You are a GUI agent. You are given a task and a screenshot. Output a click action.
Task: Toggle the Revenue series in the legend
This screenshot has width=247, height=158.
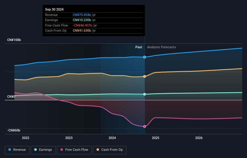[17, 150]
